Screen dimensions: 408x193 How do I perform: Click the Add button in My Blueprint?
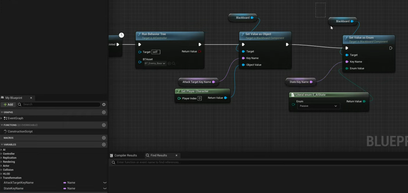[x=8, y=104]
